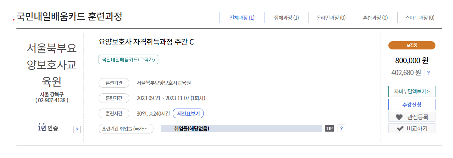Open the question mark help beside 1년 인증
Image resolution: width=453 pixels, height=158 pixels.
tap(77, 129)
